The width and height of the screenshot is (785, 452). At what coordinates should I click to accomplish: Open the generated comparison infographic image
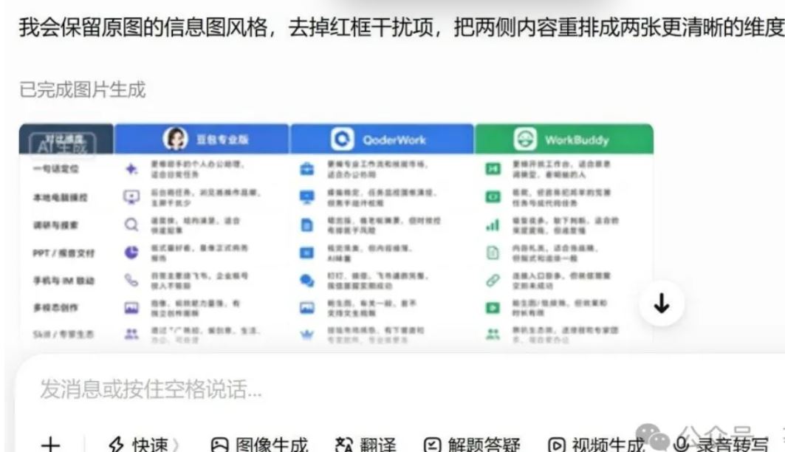337,233
